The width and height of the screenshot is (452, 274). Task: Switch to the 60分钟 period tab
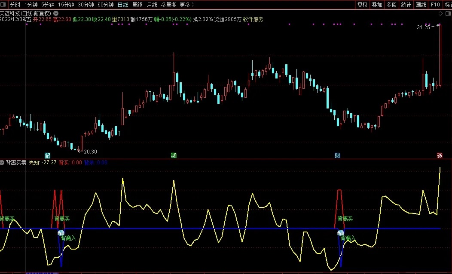click(106, 5)
